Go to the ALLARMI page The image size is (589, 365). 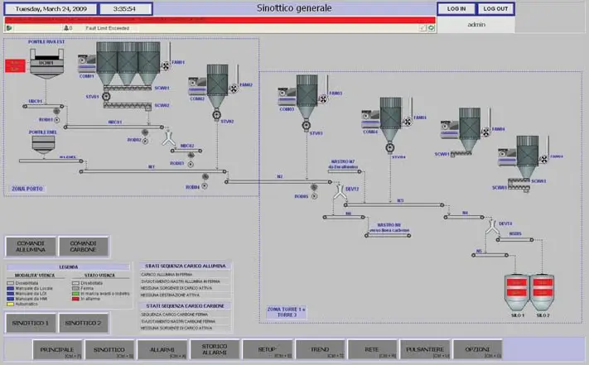(x=162, y=351)
